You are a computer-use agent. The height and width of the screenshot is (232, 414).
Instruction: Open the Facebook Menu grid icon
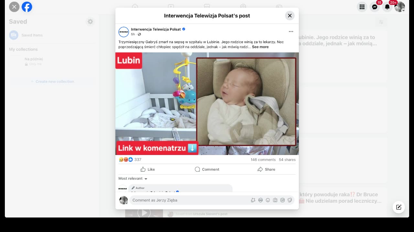pyautogui.click(x=362, y=7)
